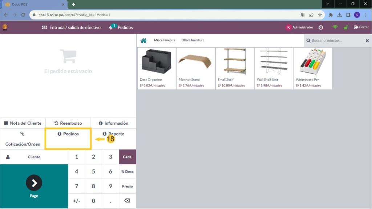This screenshot has width=372, height=209.
Task: Click the home breadcrumb icon
Action: (143, 40)
